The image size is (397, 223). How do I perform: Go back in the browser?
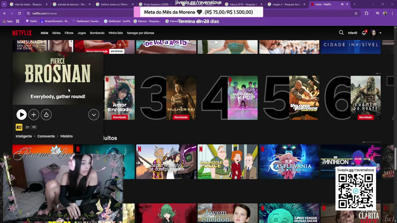click(4, 13)
